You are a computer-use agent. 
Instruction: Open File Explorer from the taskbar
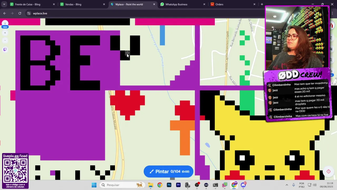coord(150,185)
